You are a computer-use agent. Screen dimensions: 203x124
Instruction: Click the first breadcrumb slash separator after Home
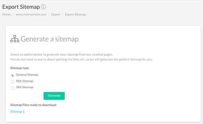tap(13, 14)
